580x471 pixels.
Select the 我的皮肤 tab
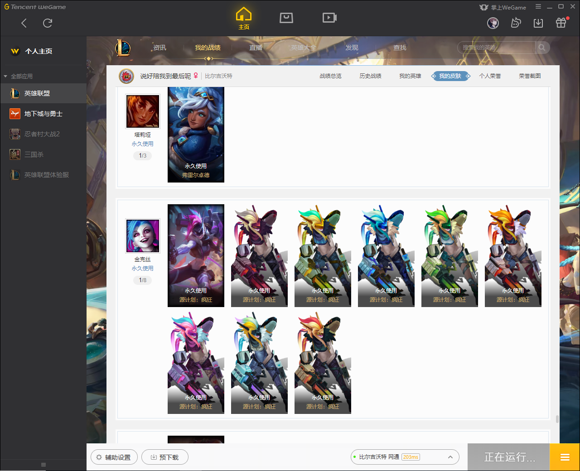tap(450, 76)
